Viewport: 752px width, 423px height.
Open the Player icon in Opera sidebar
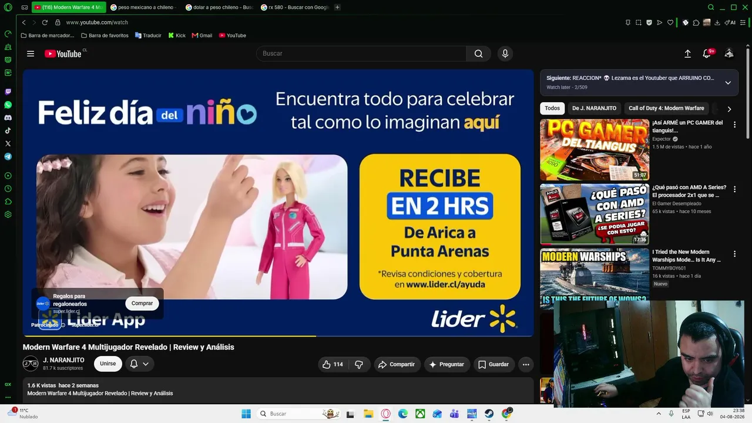[8, 176]
